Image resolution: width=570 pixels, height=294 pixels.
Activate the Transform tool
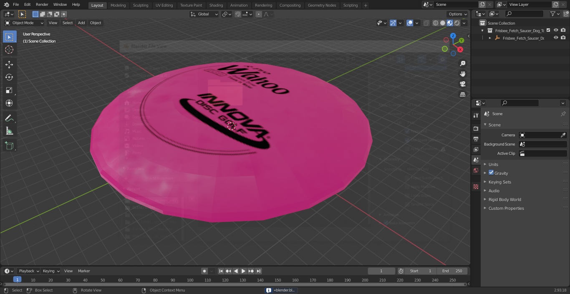point(9,103)
